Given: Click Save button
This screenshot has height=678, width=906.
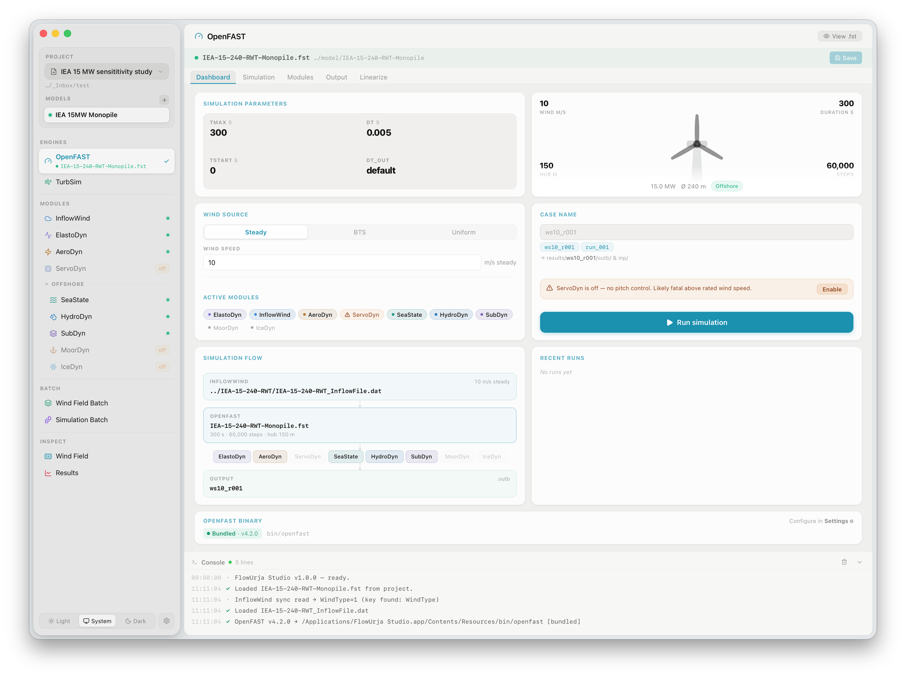Looking at the screenshot, I should 845,58.
